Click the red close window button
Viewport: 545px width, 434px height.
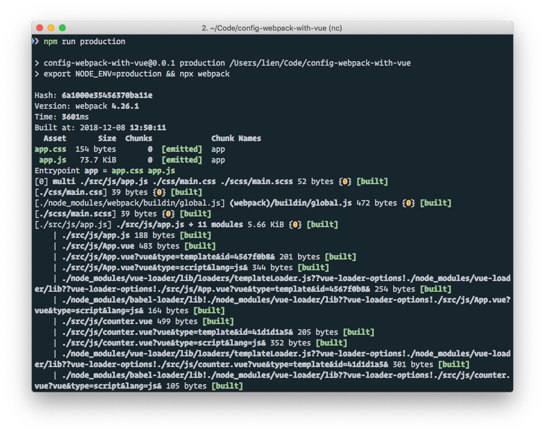point(40,28)
